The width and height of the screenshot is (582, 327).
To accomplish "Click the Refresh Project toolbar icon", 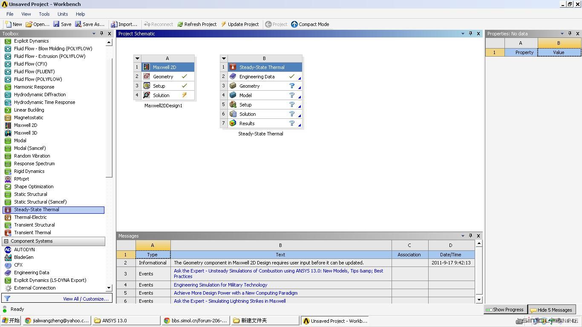I will pos(180,24).
